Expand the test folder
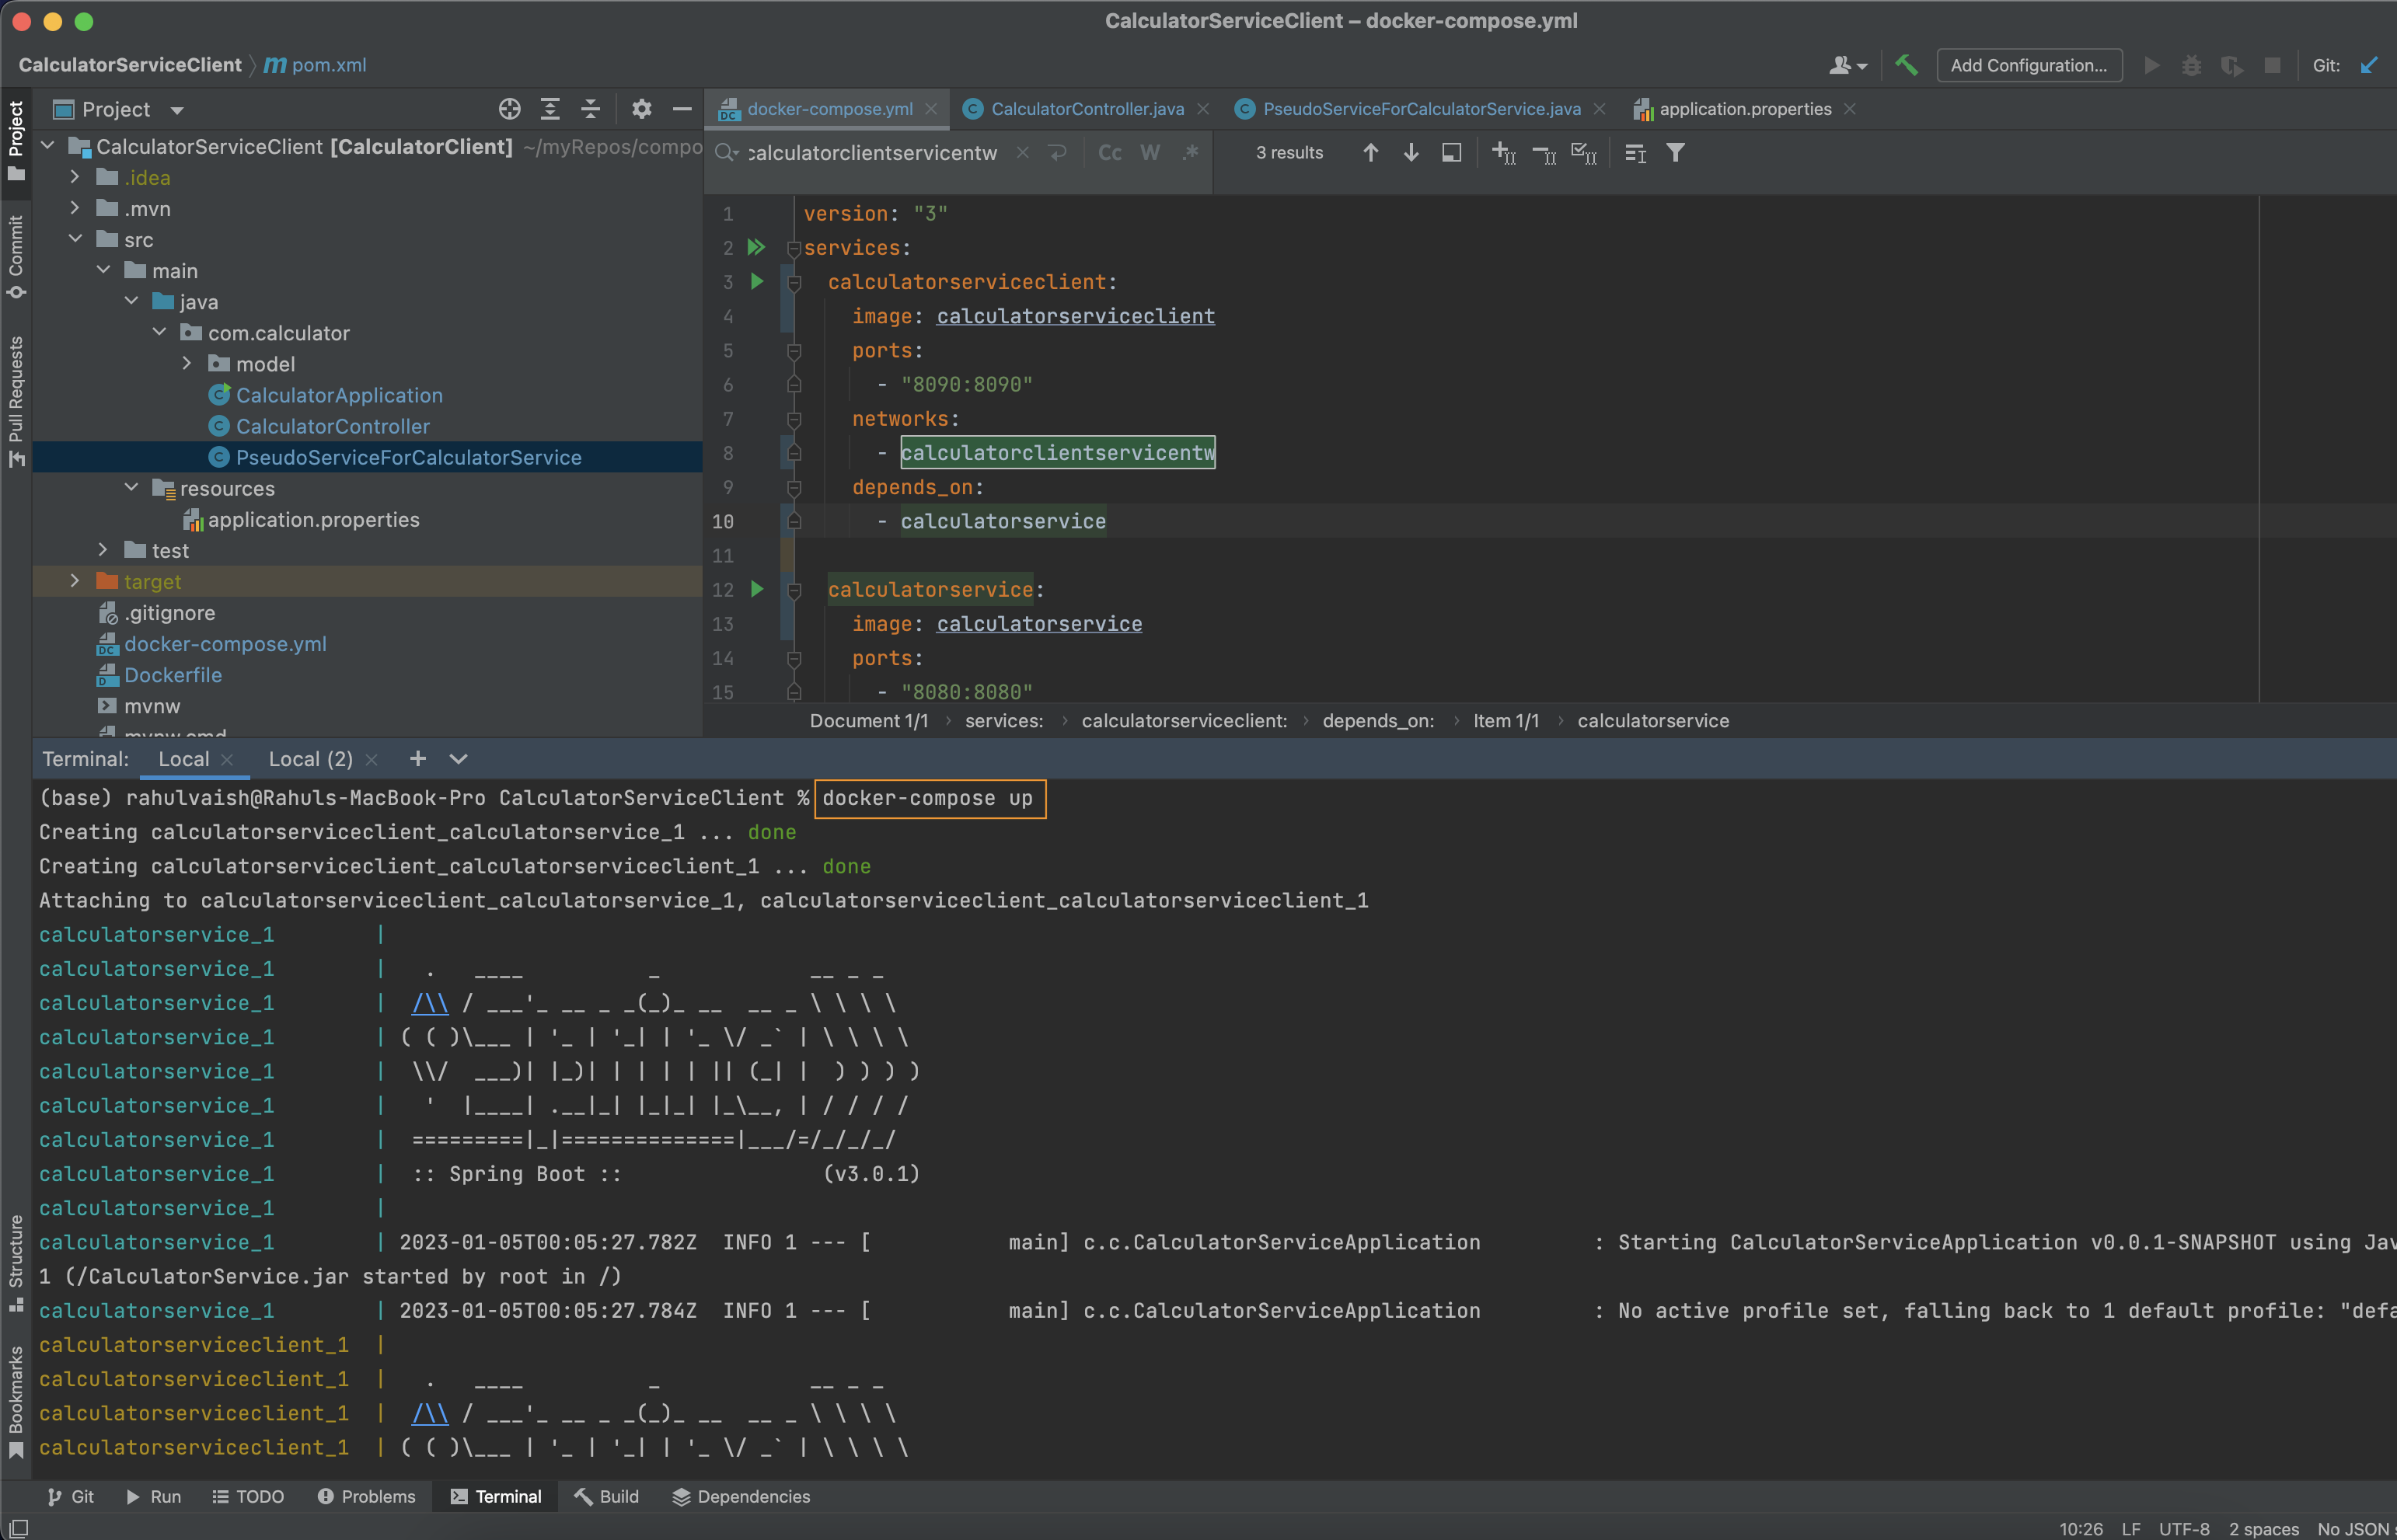 [x=103, y=550]
